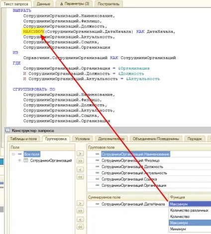Click Справочник.СотрудникиОрганизаций in the ИЗ clause
This screenshot has width=211, height=234.
click(x=65, y=58)
